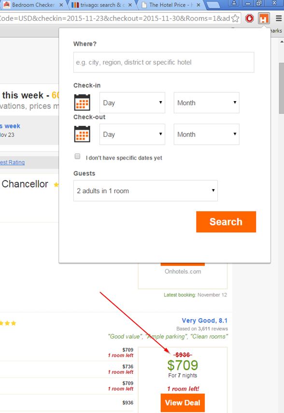
Task: Open the Chrome hamburger menu
Action: point(279,18)
